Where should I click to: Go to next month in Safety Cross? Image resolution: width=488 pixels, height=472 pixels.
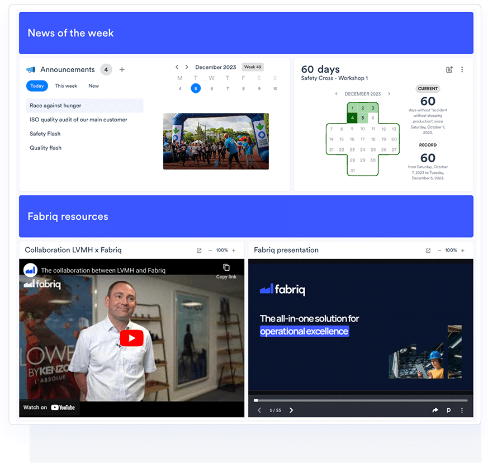(x=389, y=94)
